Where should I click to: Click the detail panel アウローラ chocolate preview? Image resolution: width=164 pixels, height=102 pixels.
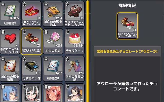pos(127,26)
